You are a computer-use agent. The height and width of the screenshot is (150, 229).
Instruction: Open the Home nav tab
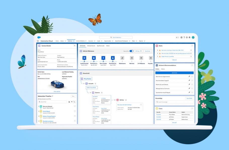coord(57,41)
